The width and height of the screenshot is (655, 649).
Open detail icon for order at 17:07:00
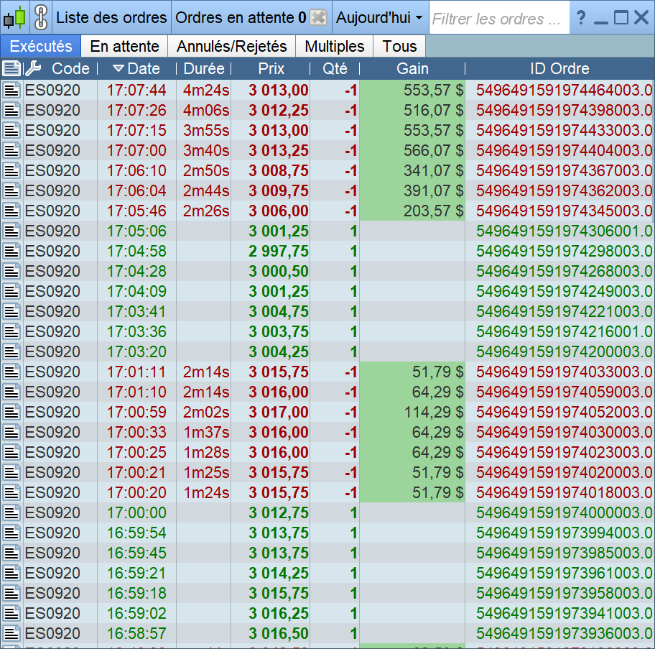click(11, 150)
